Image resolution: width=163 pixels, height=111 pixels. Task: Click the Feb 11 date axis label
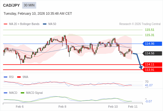tap(133, 107)
